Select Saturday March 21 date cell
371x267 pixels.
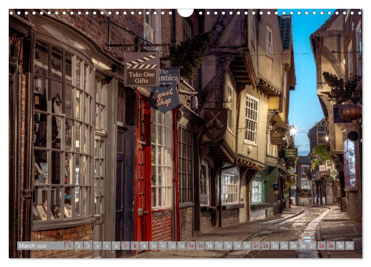(256, 246)
